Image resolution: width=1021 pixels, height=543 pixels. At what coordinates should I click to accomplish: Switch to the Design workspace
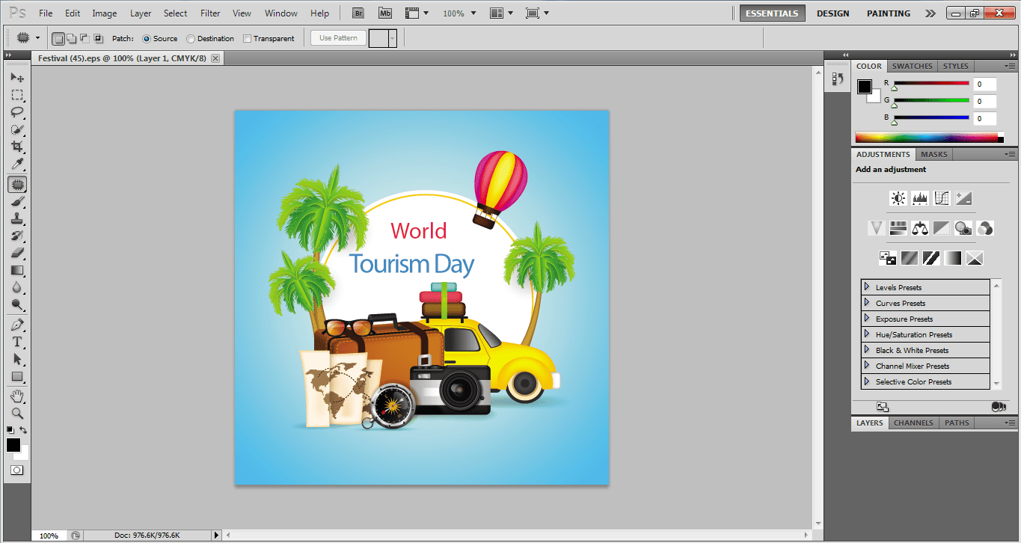(833, 13)
